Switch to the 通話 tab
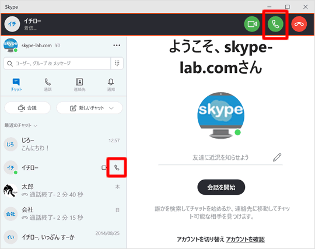Screen dimensions: 315x249 [48, 85]
